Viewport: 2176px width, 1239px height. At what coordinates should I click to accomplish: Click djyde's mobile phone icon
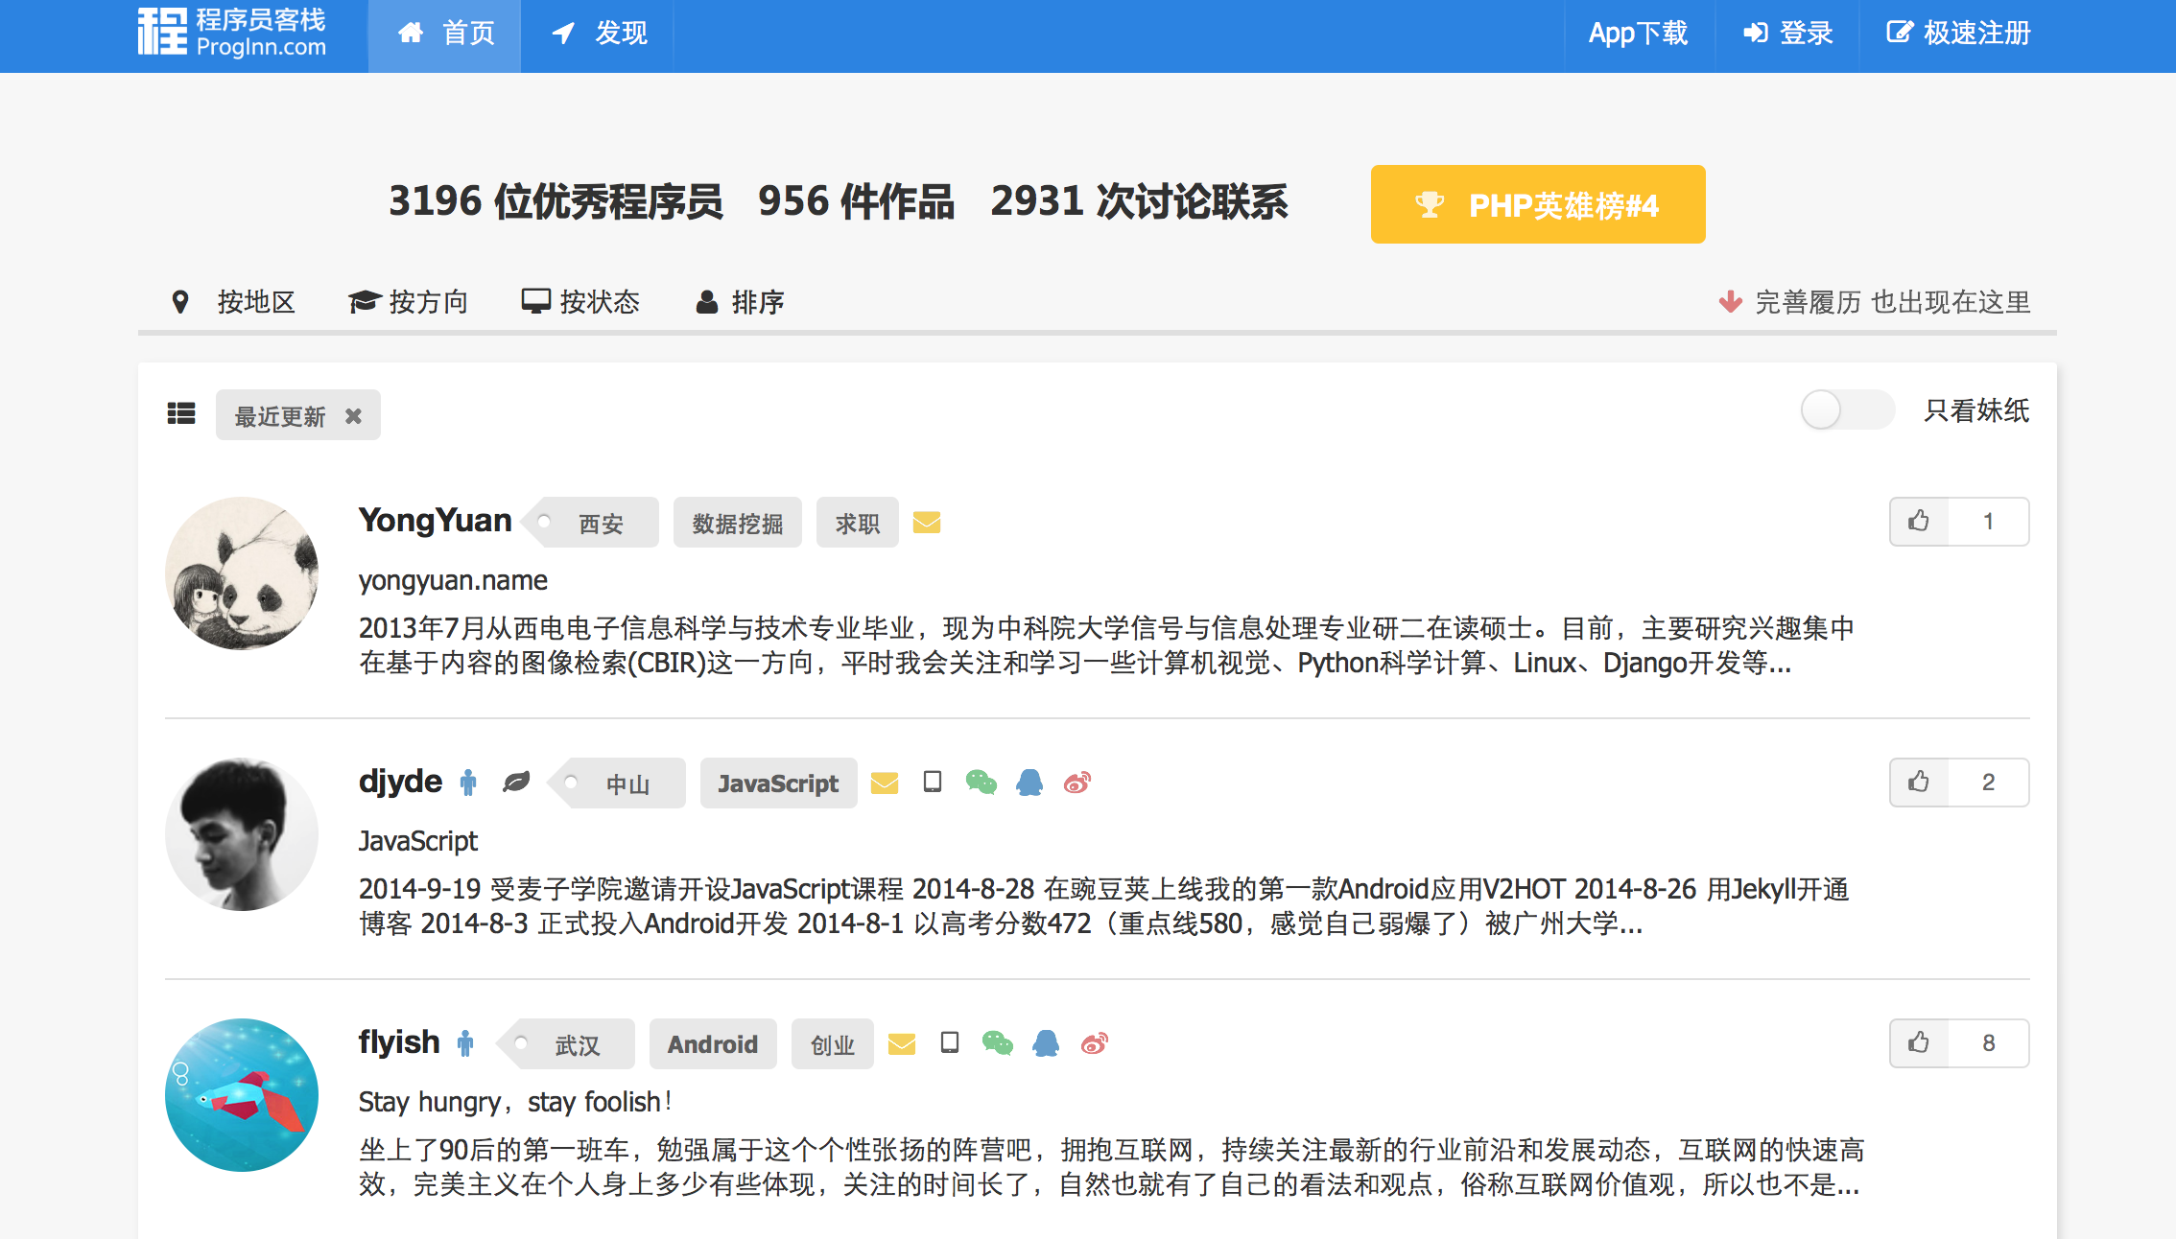pyautogui.click(x=933, y=782)
